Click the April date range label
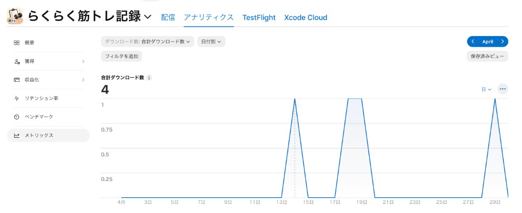Viewport: 522px width, 213px height. [488, 42]
